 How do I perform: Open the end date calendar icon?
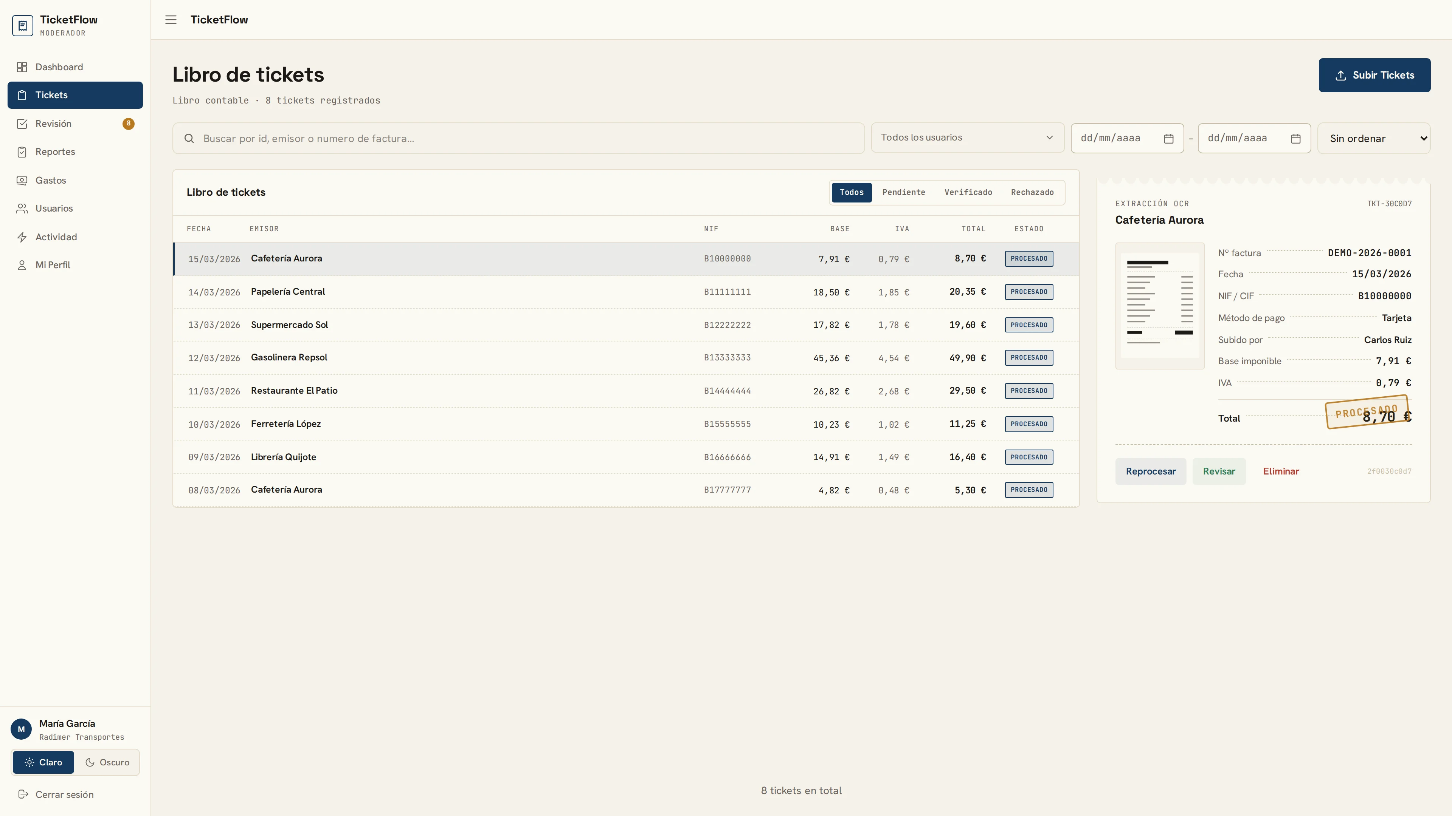click(x=1296, y=139)
